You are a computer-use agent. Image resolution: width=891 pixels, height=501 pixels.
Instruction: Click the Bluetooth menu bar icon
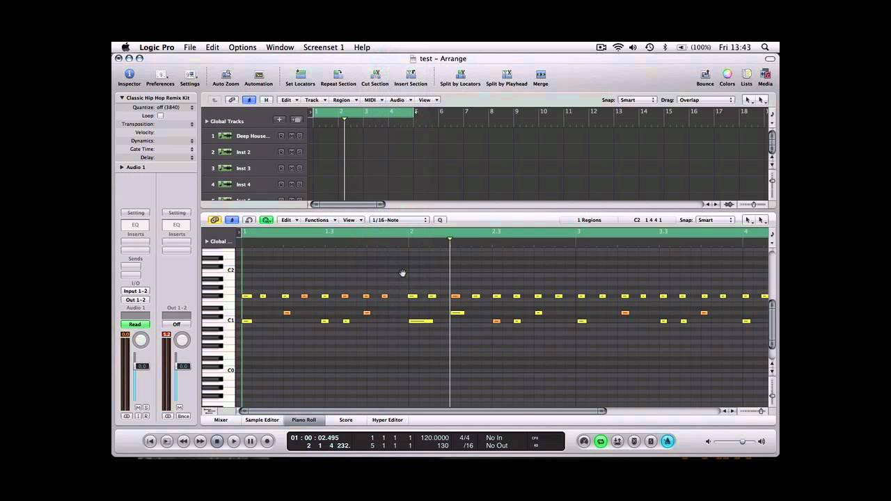click(x=665, y=47)
